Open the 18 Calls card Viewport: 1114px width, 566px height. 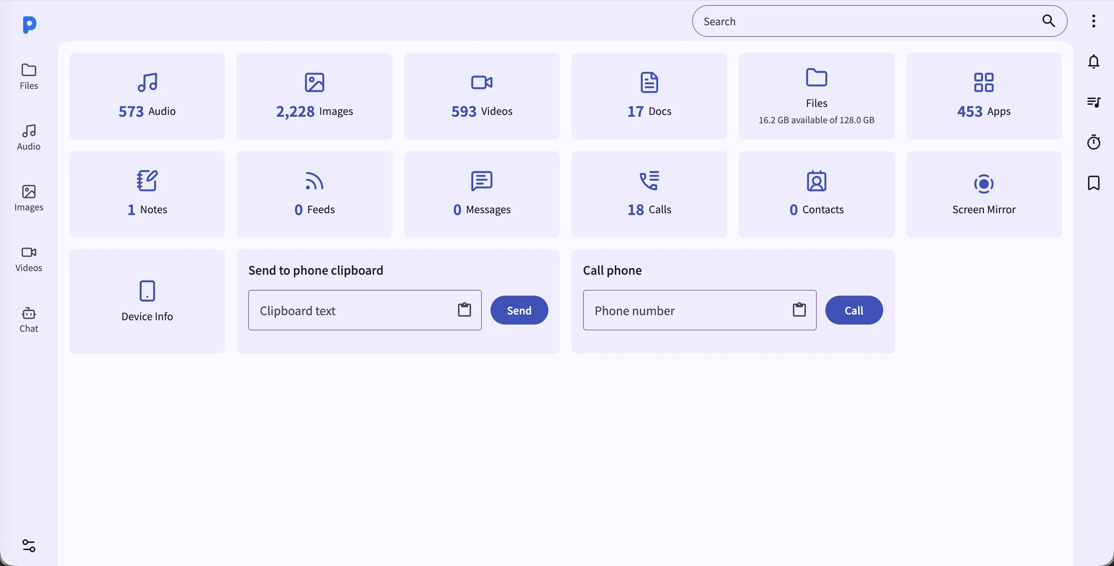(649, 194)
